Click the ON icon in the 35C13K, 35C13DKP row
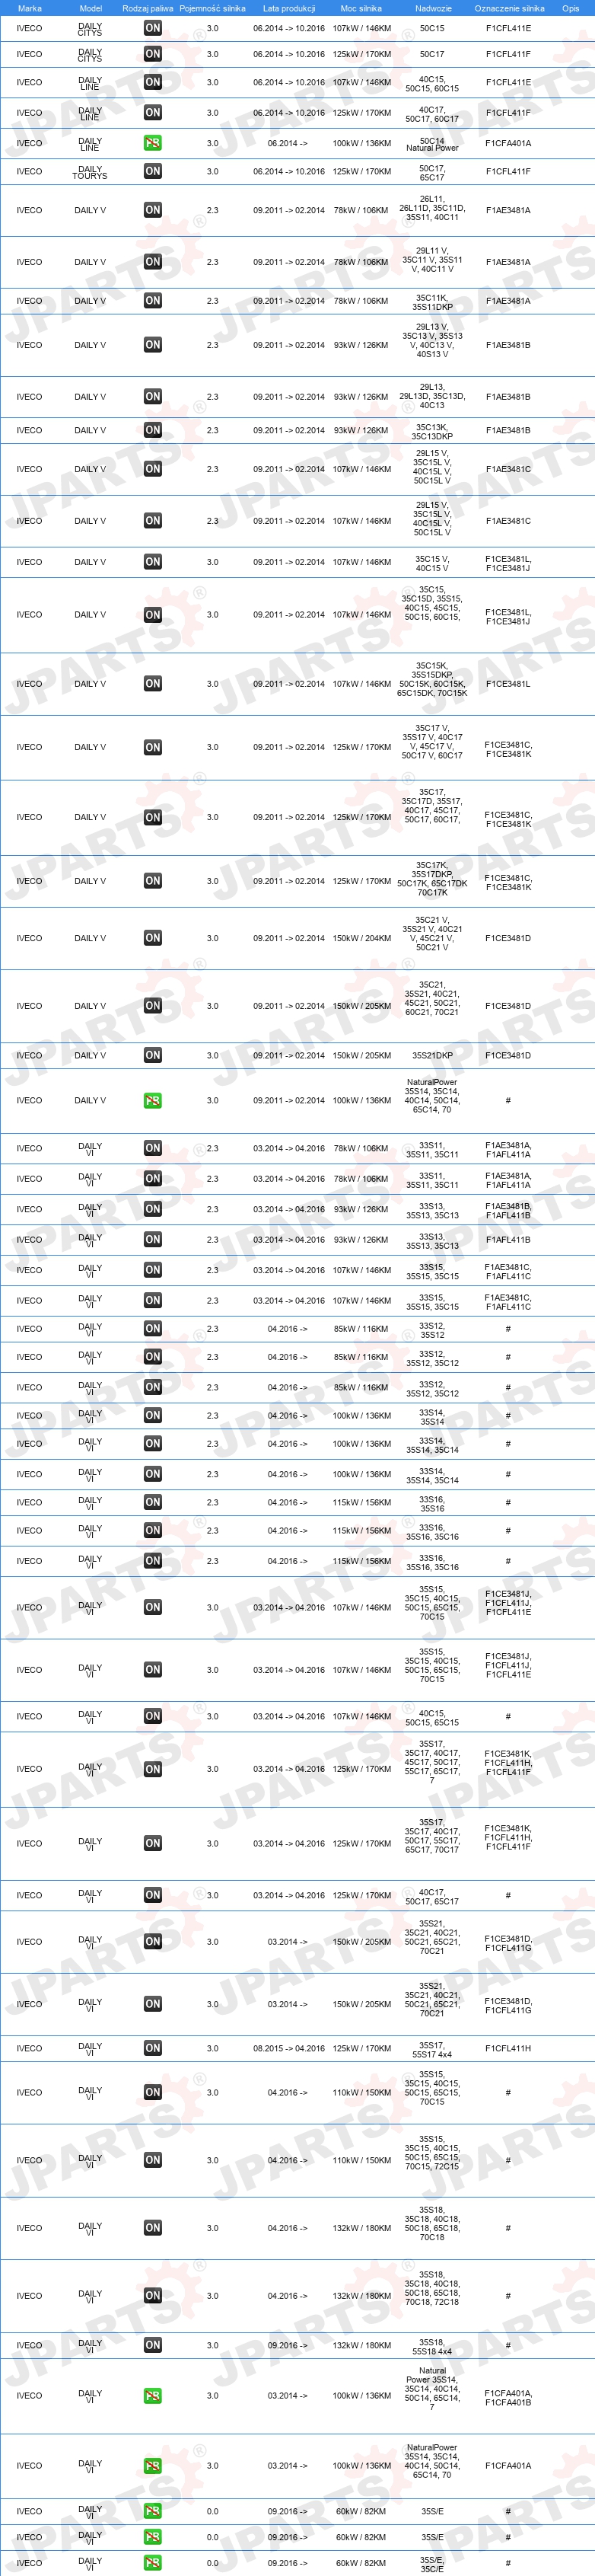 point(152,430)
